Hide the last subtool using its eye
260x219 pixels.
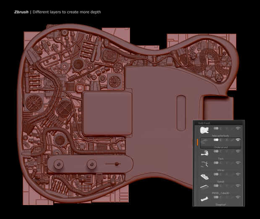pyautogui.click(x=238, y=197)
